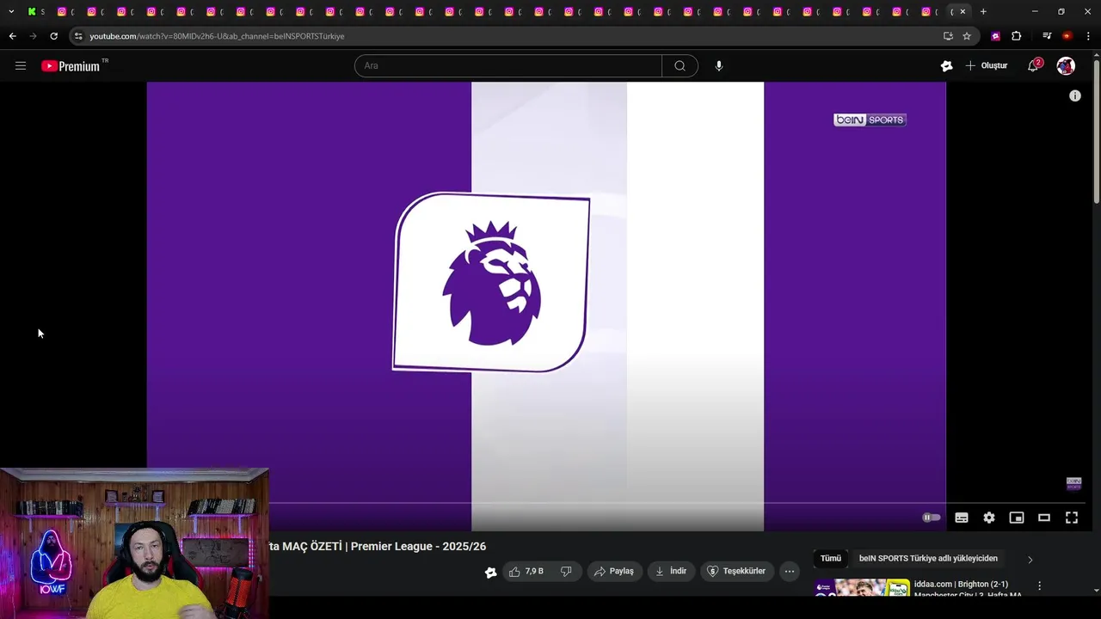Viewport: 1101px width, 619px height.
Task: Open the Oluştur create menu
Action: pos(987,65)
